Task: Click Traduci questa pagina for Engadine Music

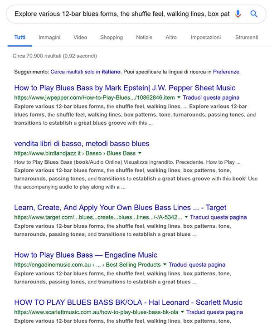Action: pyautogui.click(x=197, y=265)
